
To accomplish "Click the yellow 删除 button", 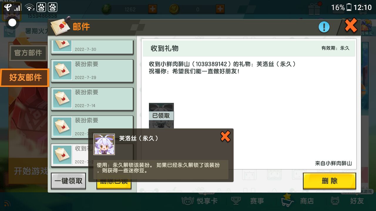I will [x=330, y=181].
